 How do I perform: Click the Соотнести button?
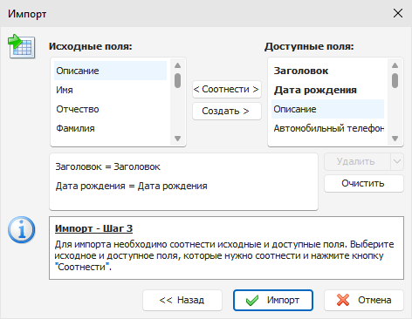(227, 89)
